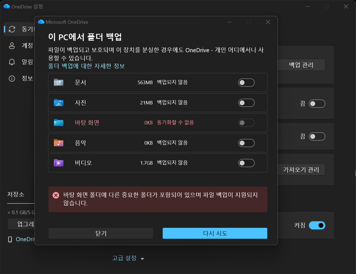Open the OneDrive mobile app link under storage

click(25, 239)
